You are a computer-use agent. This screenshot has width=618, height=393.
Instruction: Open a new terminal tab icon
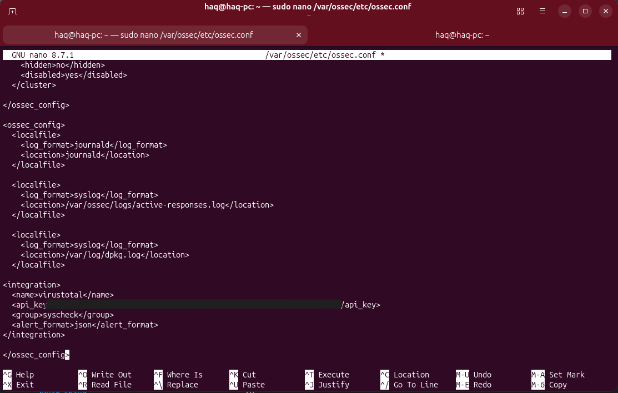[x=13, y=12]
